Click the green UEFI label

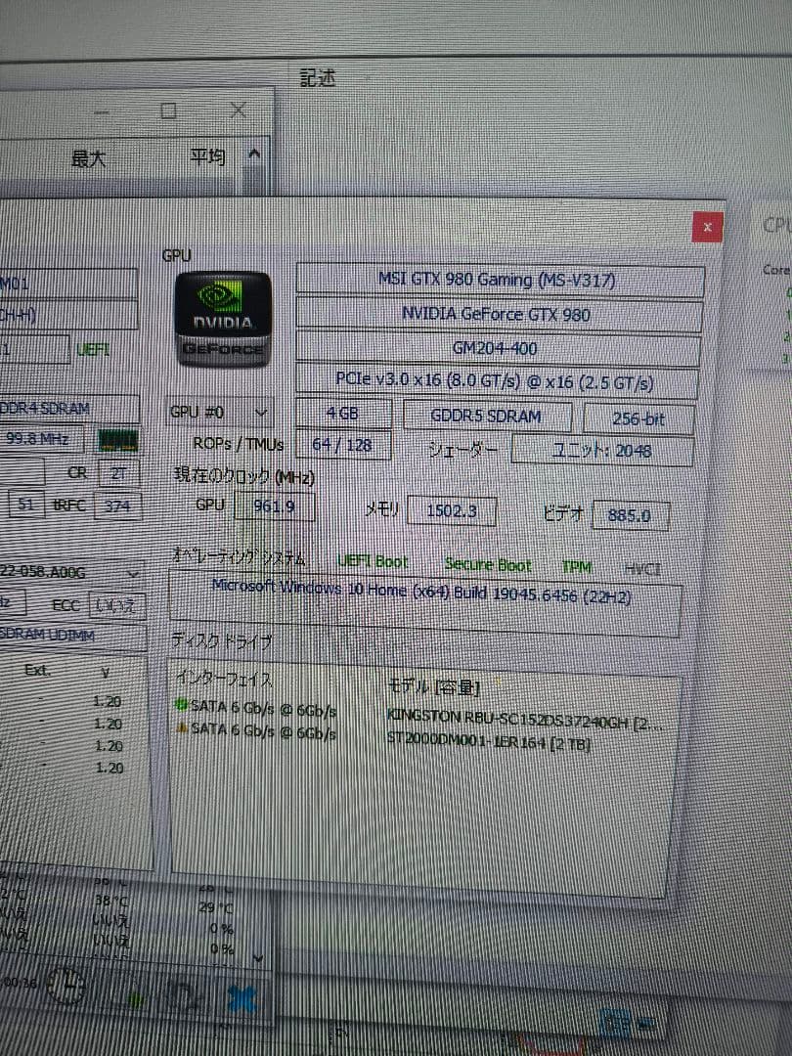click(93, 350)
